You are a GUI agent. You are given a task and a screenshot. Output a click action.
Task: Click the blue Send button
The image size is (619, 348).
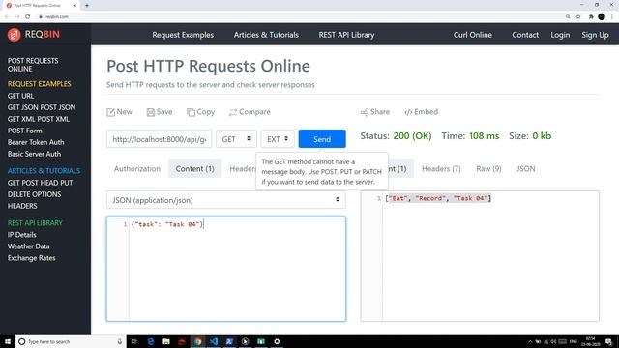pos(322,139)
